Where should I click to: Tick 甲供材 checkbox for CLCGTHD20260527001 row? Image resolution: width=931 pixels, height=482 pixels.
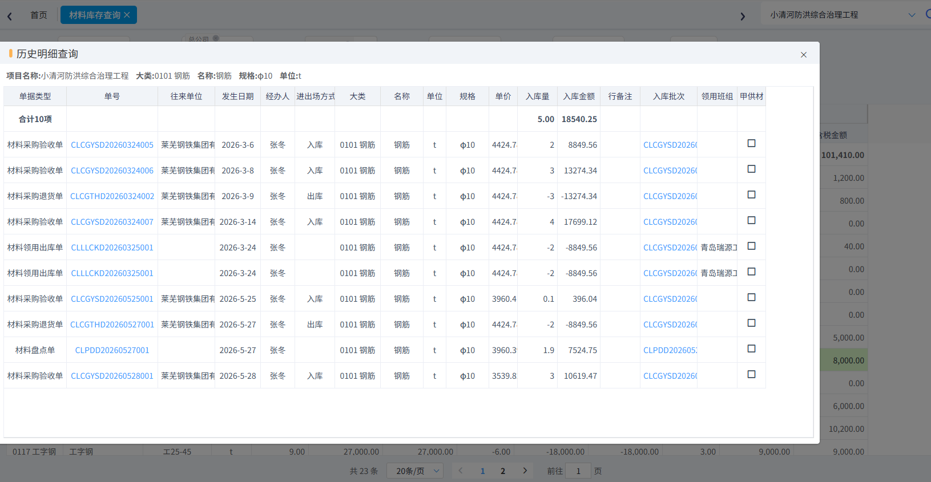pos(751,323)
